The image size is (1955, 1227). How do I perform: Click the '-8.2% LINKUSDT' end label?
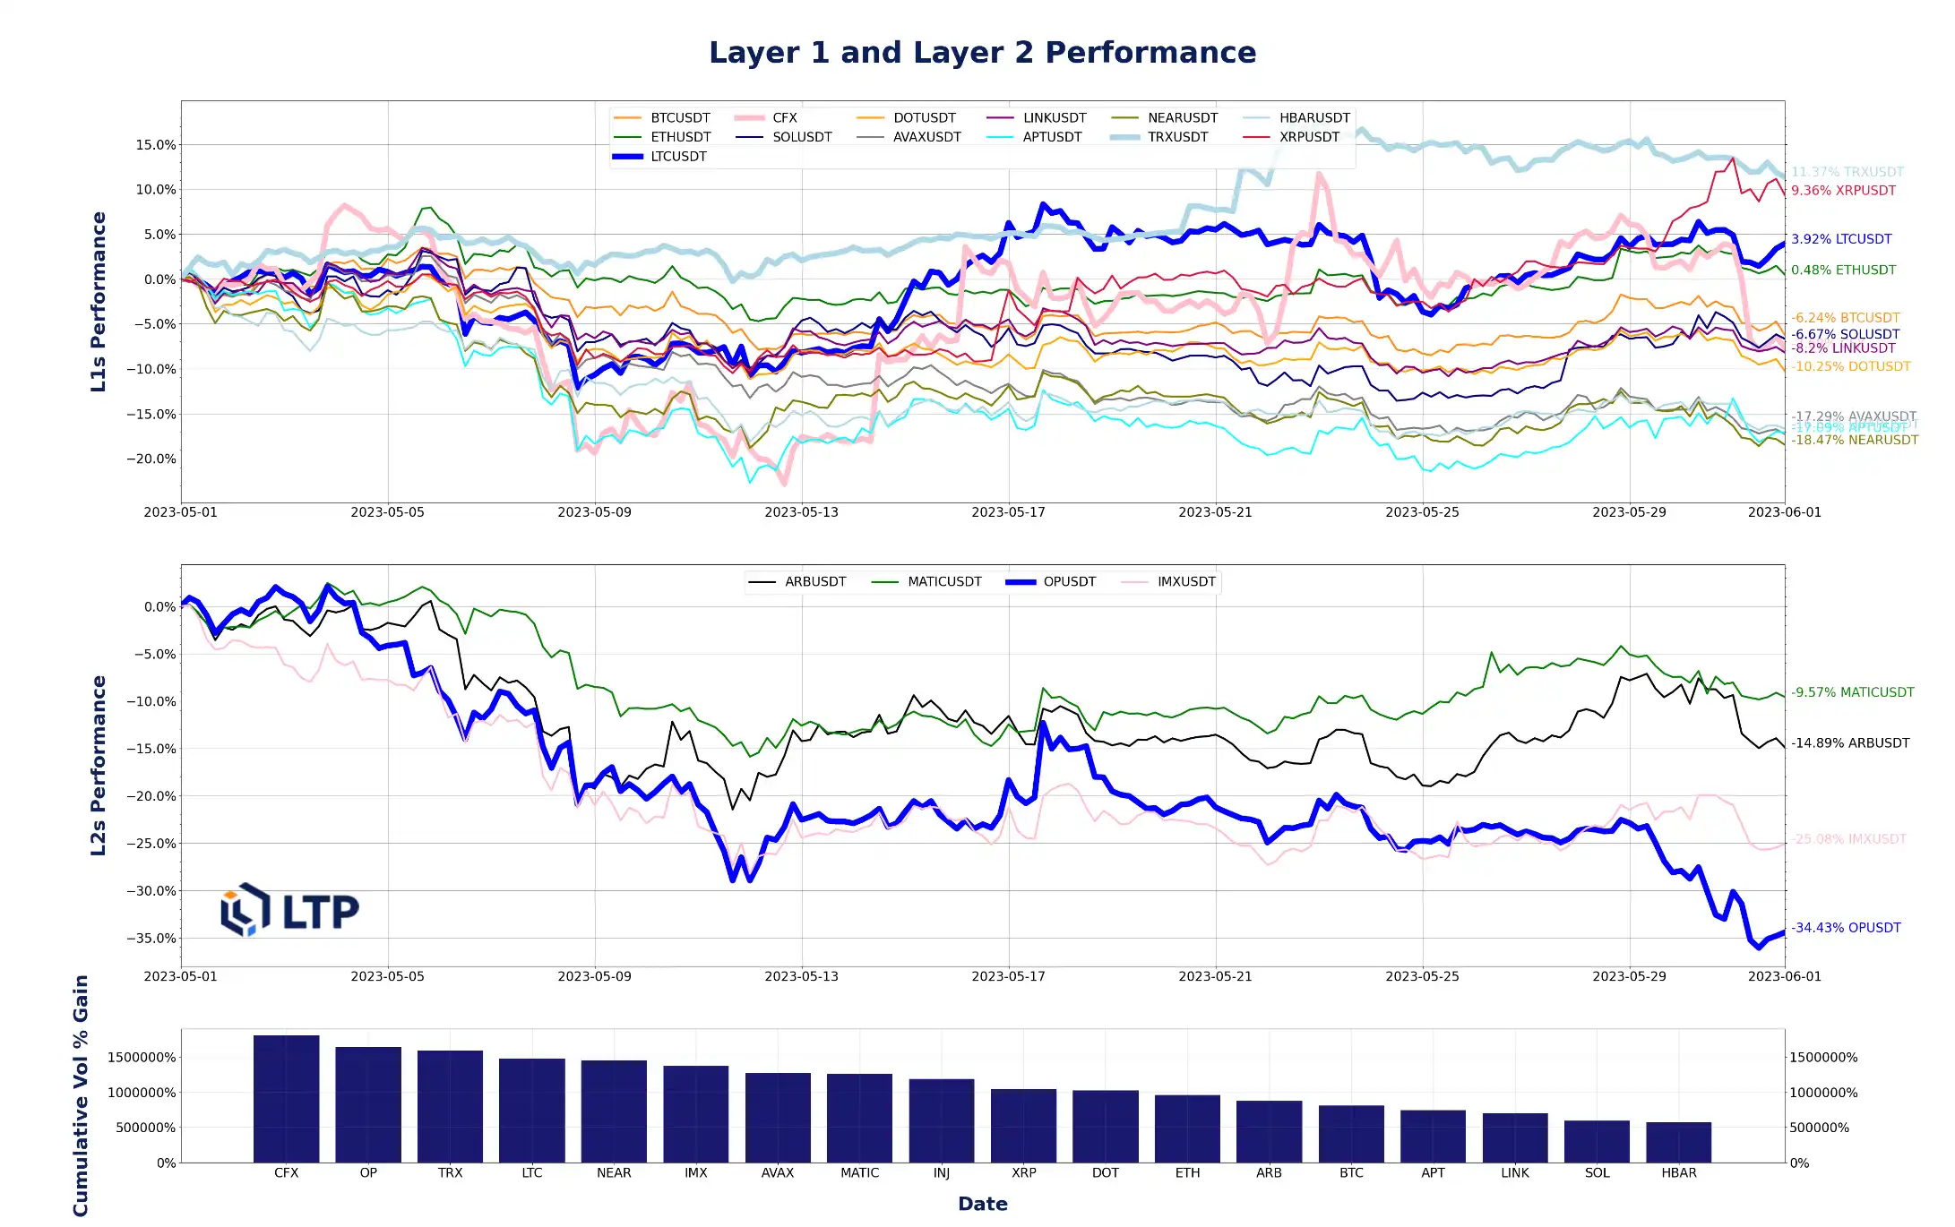1843,348
